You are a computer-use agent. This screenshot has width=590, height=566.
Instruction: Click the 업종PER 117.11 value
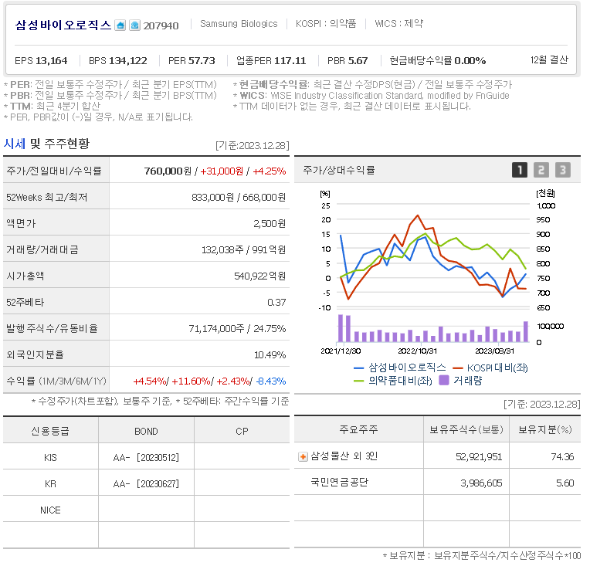[271, 60]
